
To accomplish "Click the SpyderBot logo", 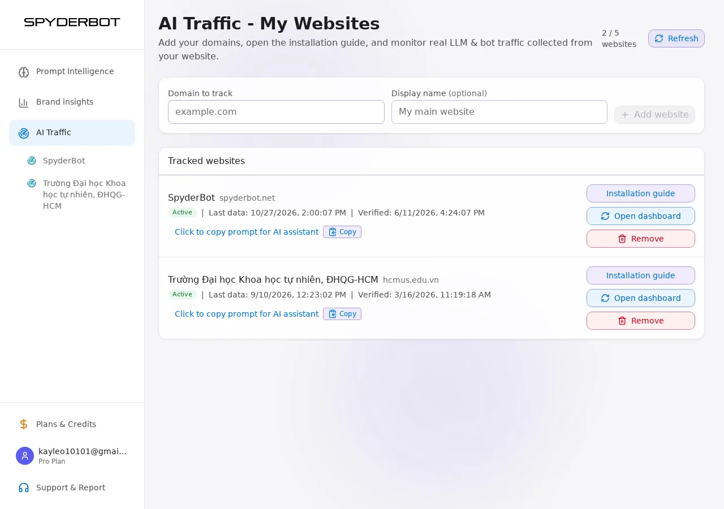I will click(x=72, y=22).
